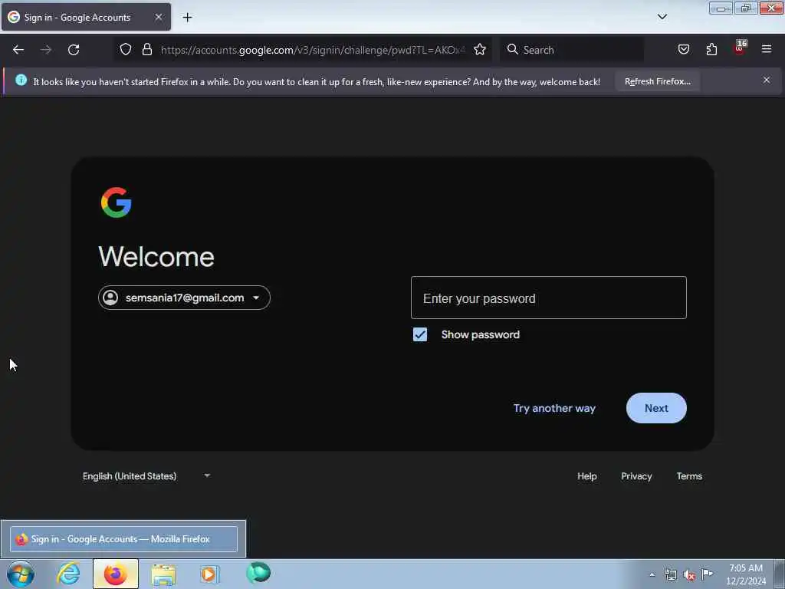Select the Sign in - Google Accounts tab

point(86,17)
